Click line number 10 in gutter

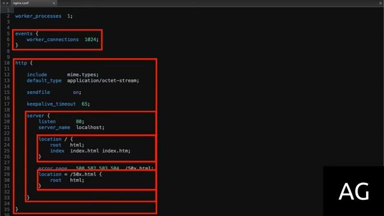pyautogui.click(x=7, y=63)
